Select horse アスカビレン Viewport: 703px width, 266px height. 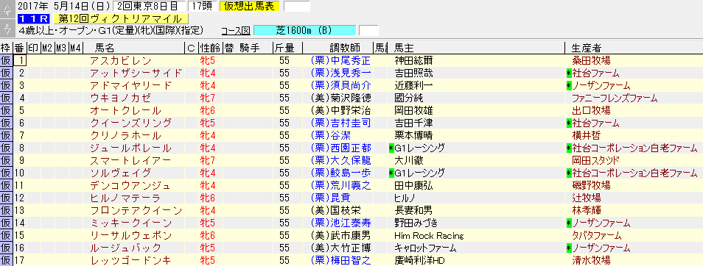121,60
